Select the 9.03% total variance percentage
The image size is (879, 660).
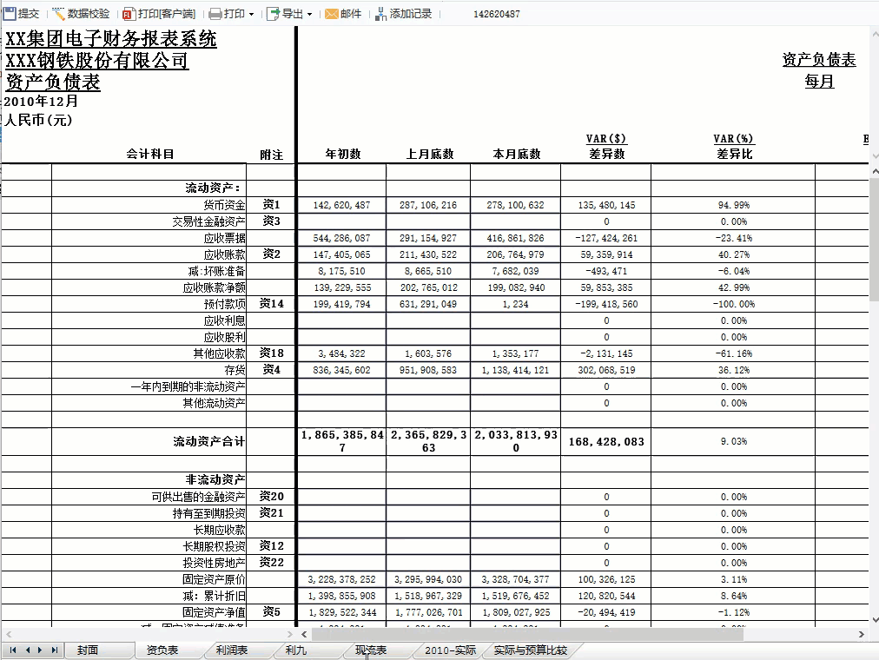[733, 441]
